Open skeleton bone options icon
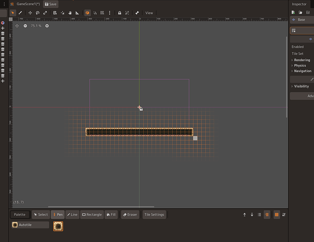This screenshot has width=314, height=242. coord(137,13)
